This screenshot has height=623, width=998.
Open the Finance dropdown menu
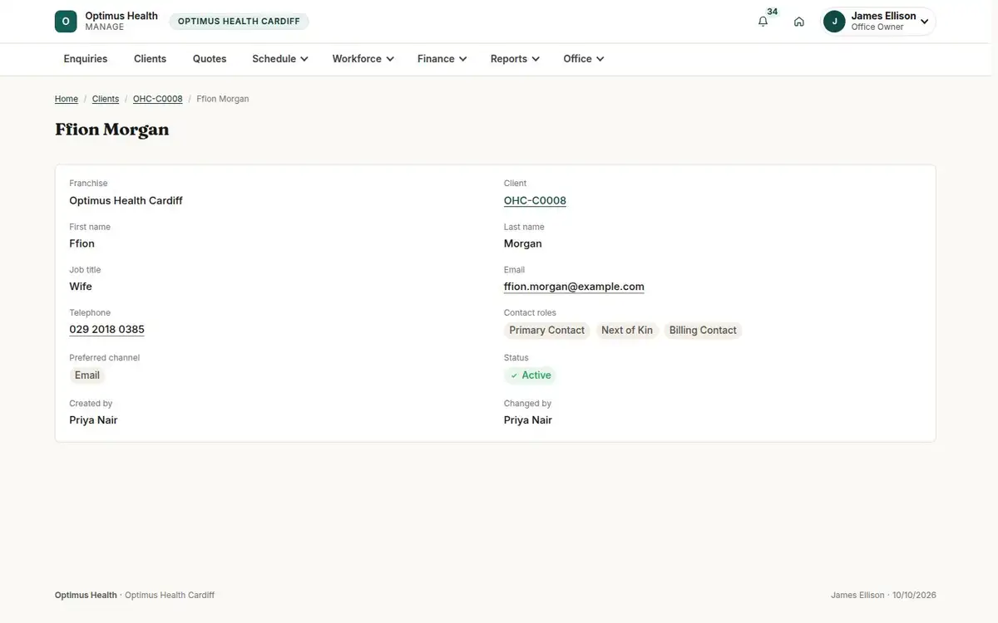click(x=442, y=59)
